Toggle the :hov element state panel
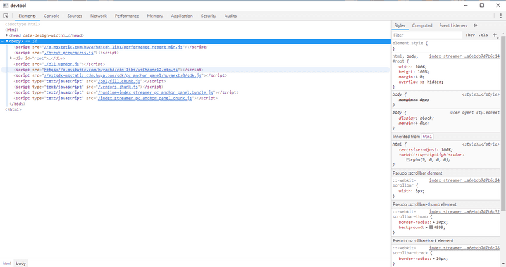506x267 pixels. tap(470, 35)
